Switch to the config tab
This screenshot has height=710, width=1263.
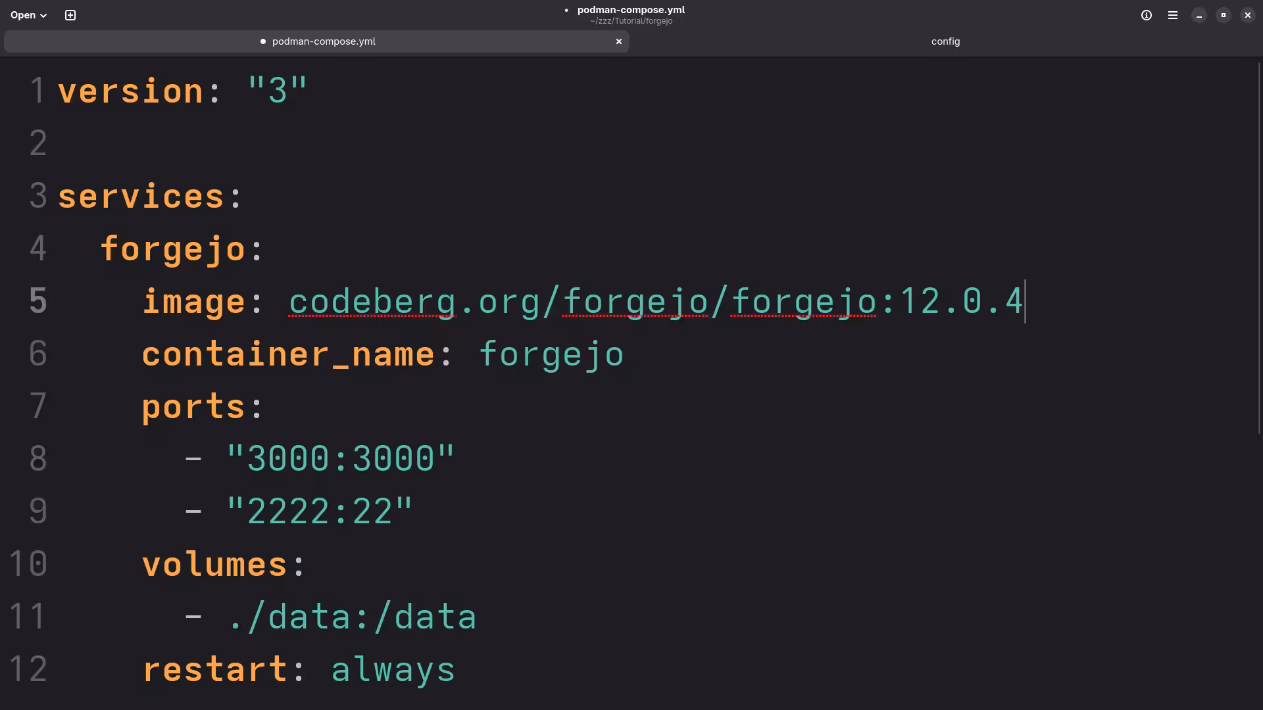click(945, 41)
